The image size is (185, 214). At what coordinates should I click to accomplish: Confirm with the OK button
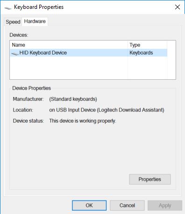coord(89,205)
